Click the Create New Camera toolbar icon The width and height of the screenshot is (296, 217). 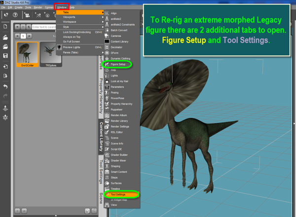(27, 15)
